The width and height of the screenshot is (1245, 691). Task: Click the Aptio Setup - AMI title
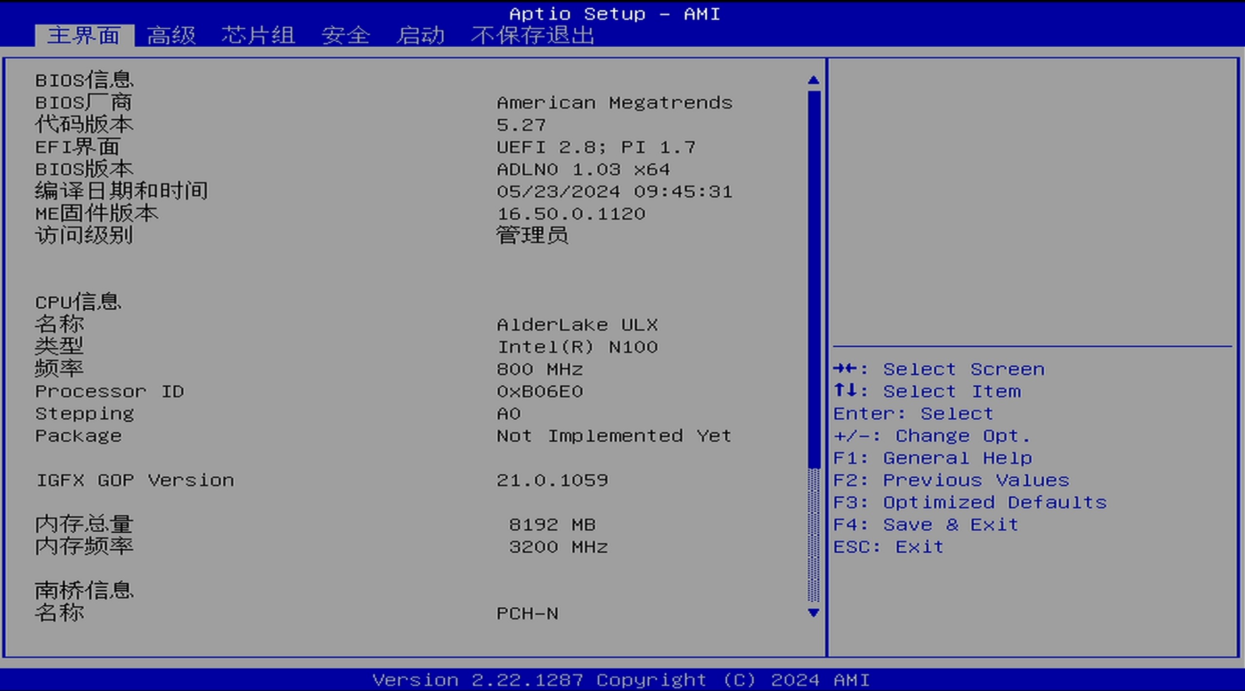(615, 14)
